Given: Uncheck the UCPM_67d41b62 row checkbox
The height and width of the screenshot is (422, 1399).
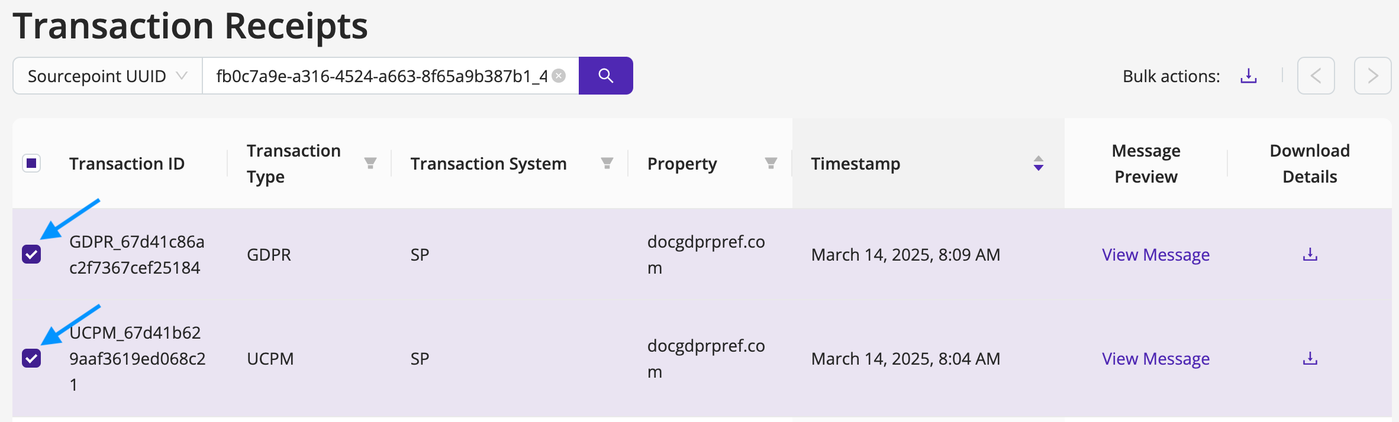Looking at the screenshot, I should pyautogui.click(x=31, y=358).
